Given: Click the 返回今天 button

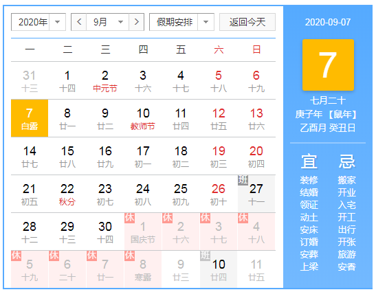Looking at the screenshot, I should [247, 22].
